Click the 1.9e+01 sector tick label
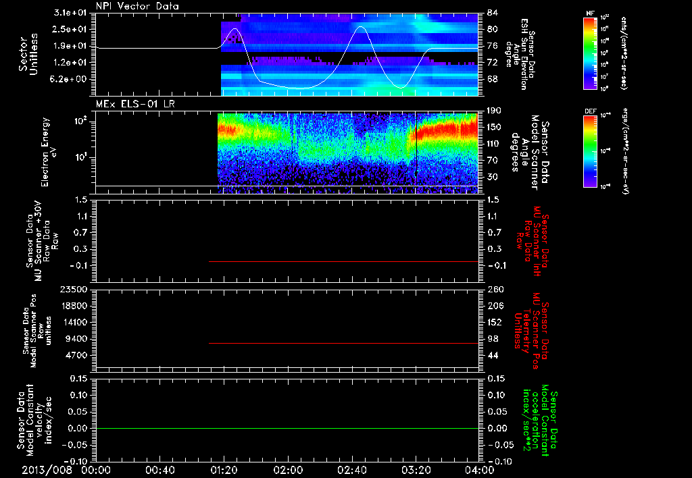The image size is (692, 478). tap(70, 46)
